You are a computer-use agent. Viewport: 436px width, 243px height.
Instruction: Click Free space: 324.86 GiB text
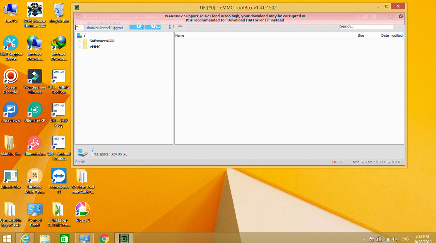point(109,154)
